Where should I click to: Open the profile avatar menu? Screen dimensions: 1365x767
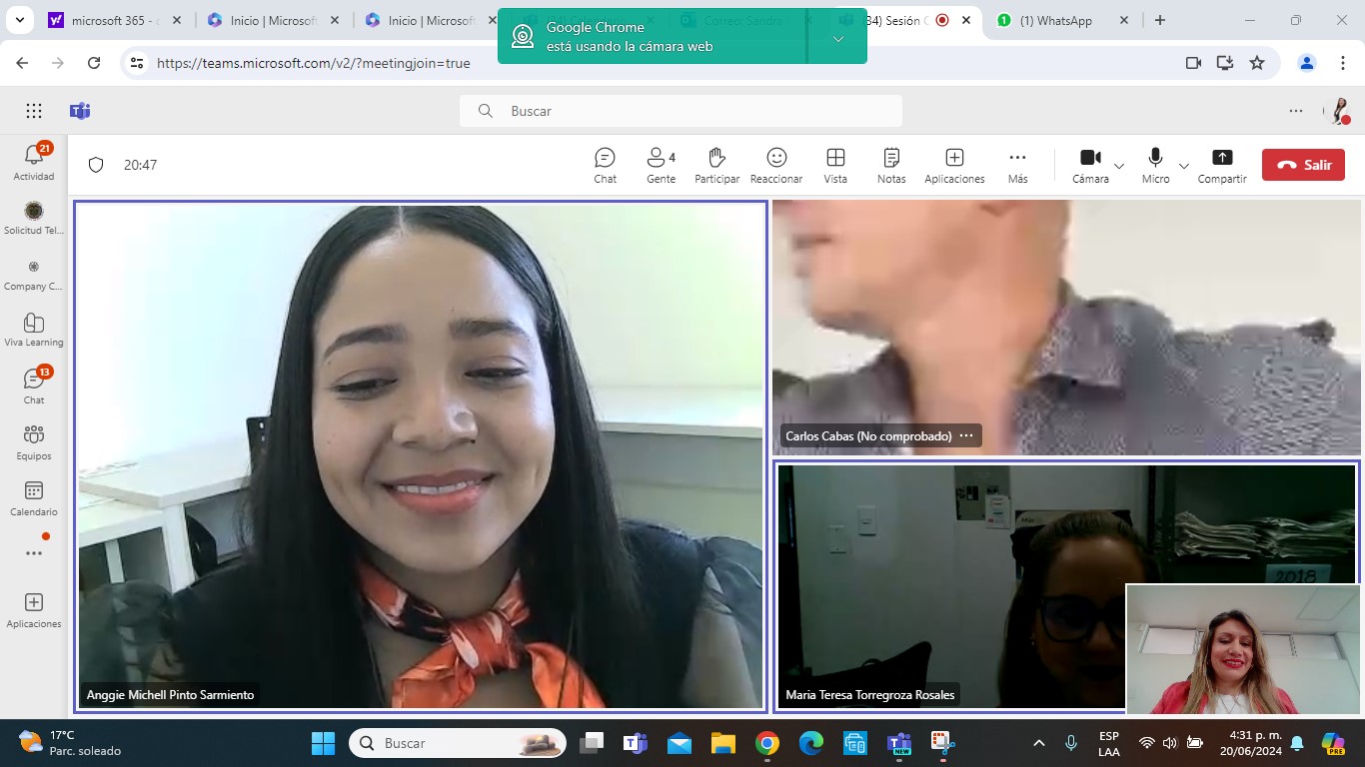coord(1338,111)
